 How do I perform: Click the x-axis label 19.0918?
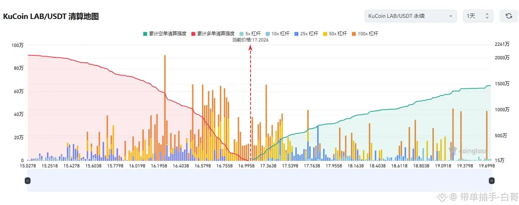click(443, 165)
